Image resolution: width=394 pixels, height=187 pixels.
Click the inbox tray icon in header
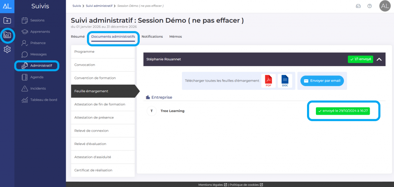(x=358, y=6)
